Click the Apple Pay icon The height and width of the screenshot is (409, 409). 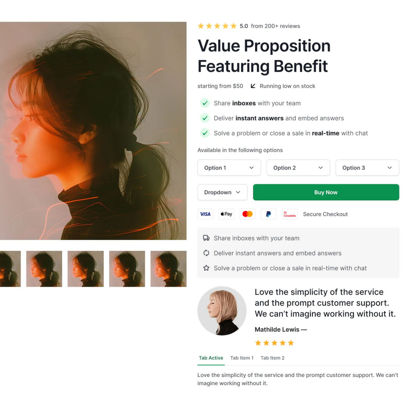(226, 214)
